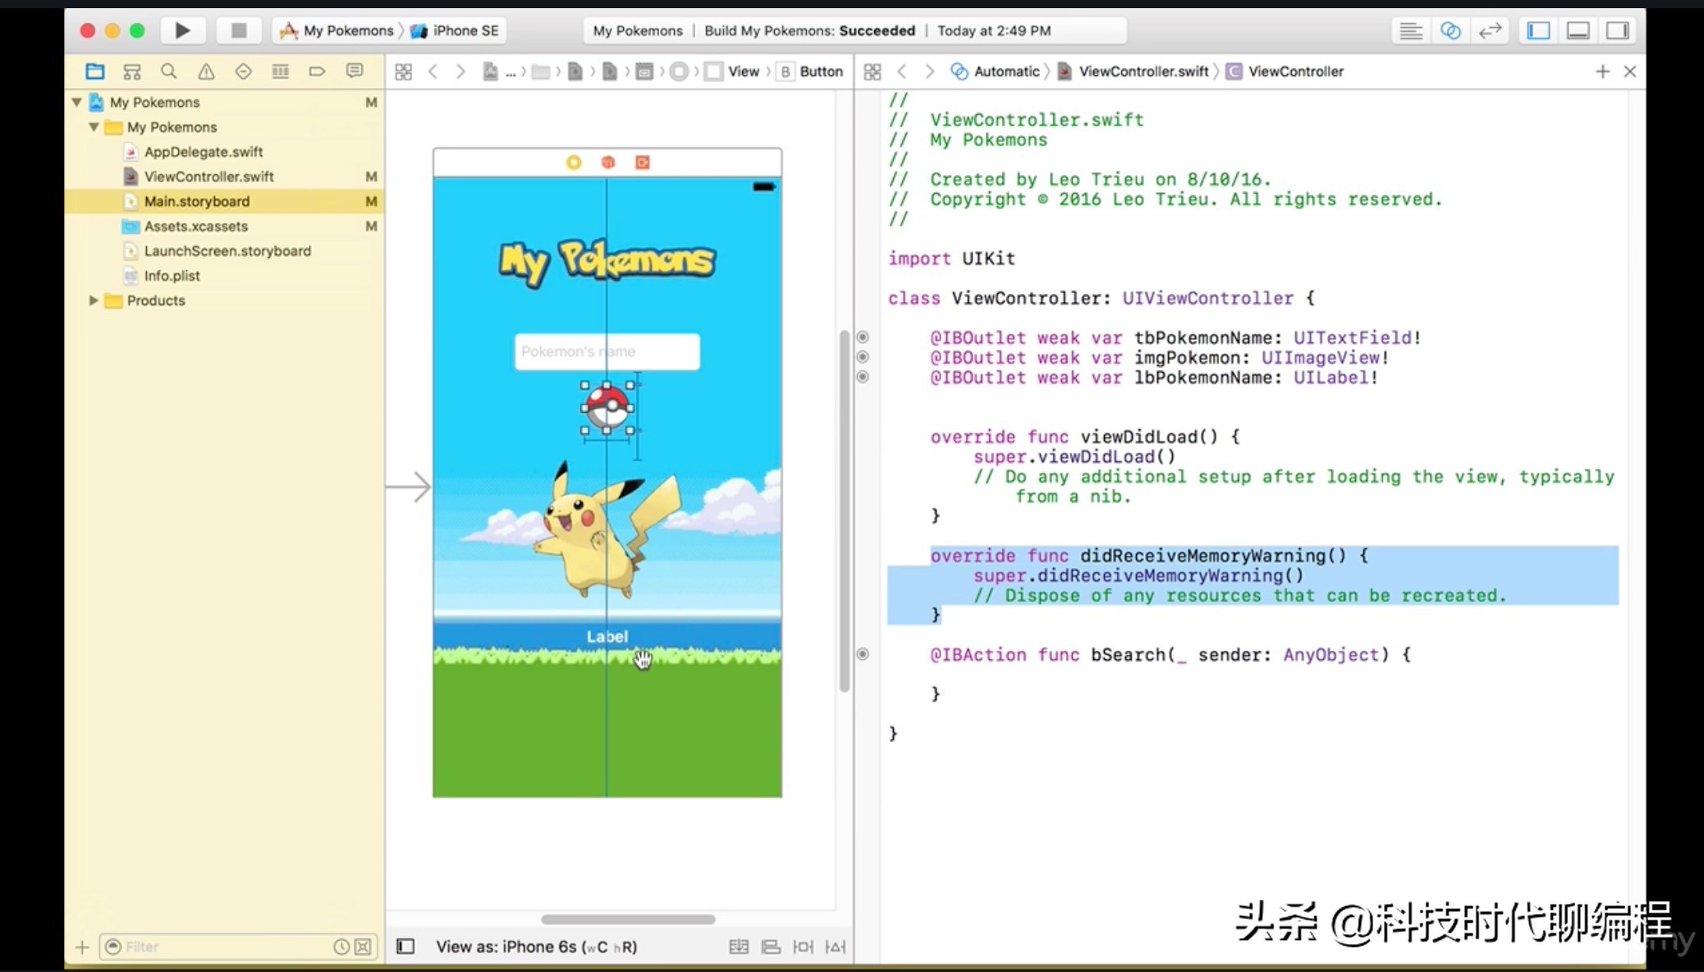The width and height of the screenshot is (1704, 972).
Task: Open the Breakpoint navigator icon
Action: [x=317, y=71]
